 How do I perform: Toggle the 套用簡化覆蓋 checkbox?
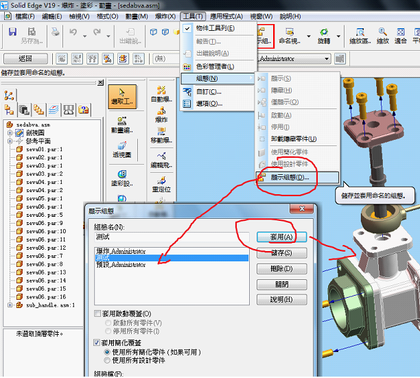click(x=97, y=342)
